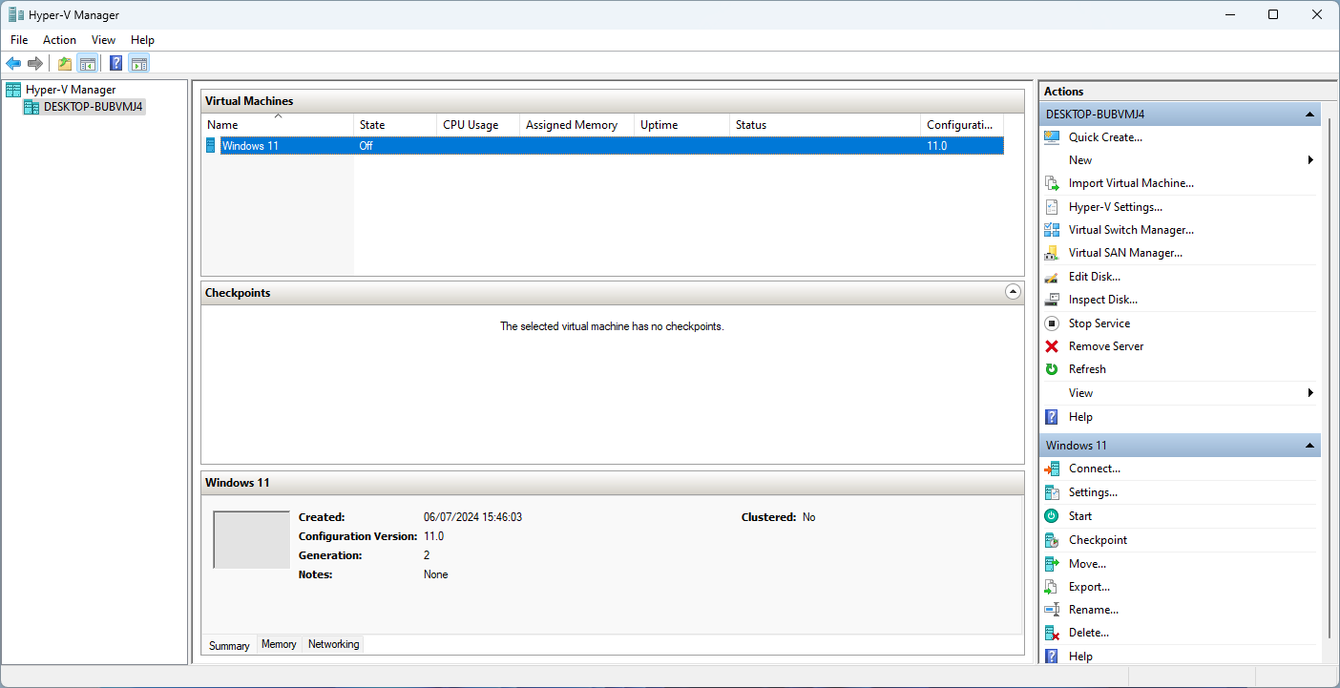The image size is (1340, 688).
Task: Click the red Remove Server icon
Action: point(1052,346)
